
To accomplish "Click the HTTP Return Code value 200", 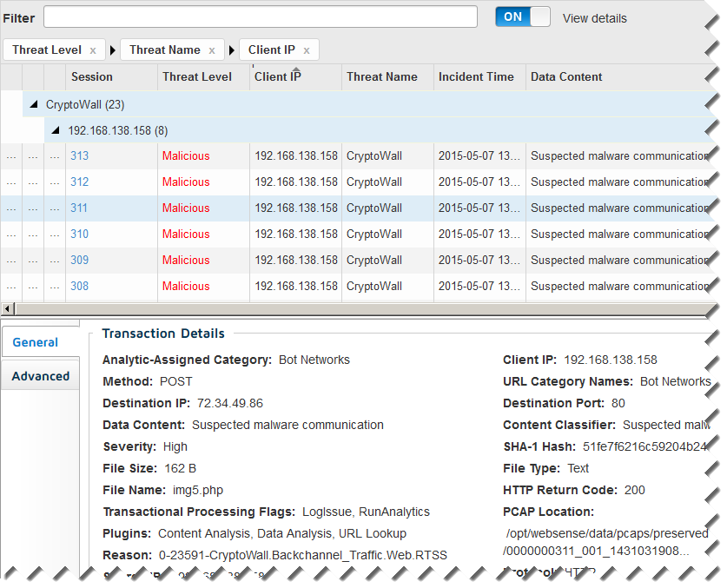I will point(635,490).
